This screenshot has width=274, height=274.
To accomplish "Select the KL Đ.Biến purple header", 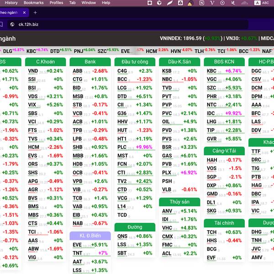I will click(x=90, y=236).
